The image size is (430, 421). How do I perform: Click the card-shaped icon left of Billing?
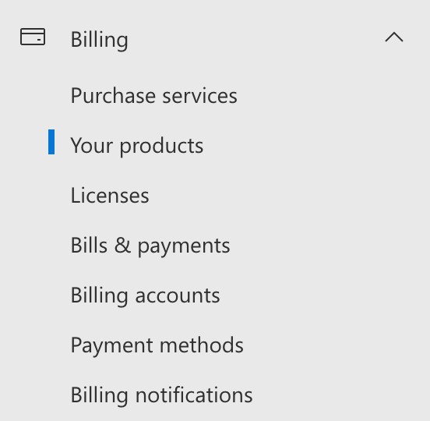[x=33, y=37]
